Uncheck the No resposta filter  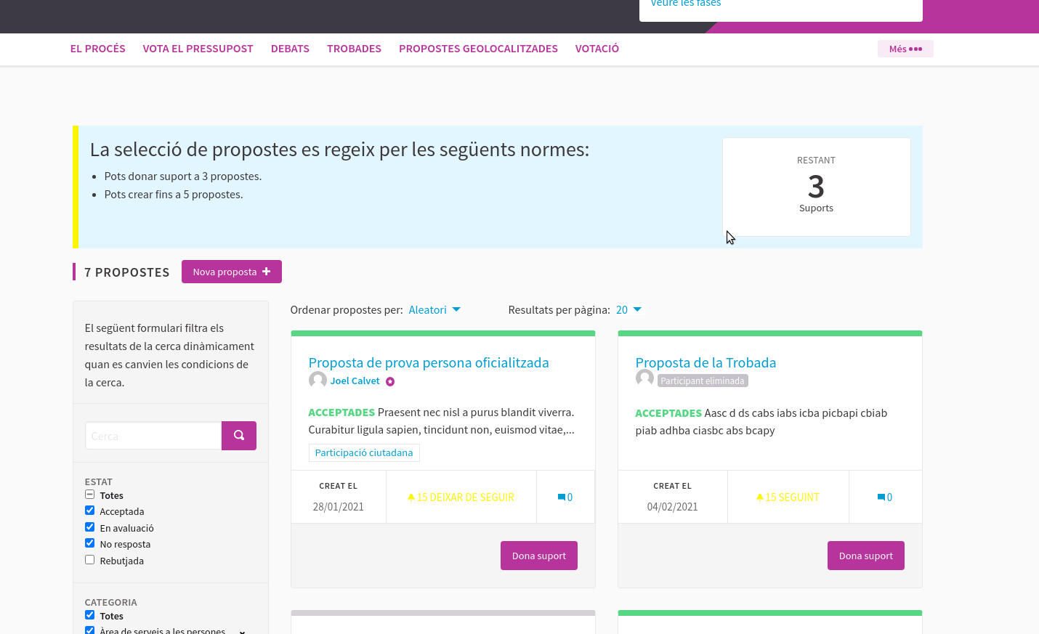click(x=89, y=542)
